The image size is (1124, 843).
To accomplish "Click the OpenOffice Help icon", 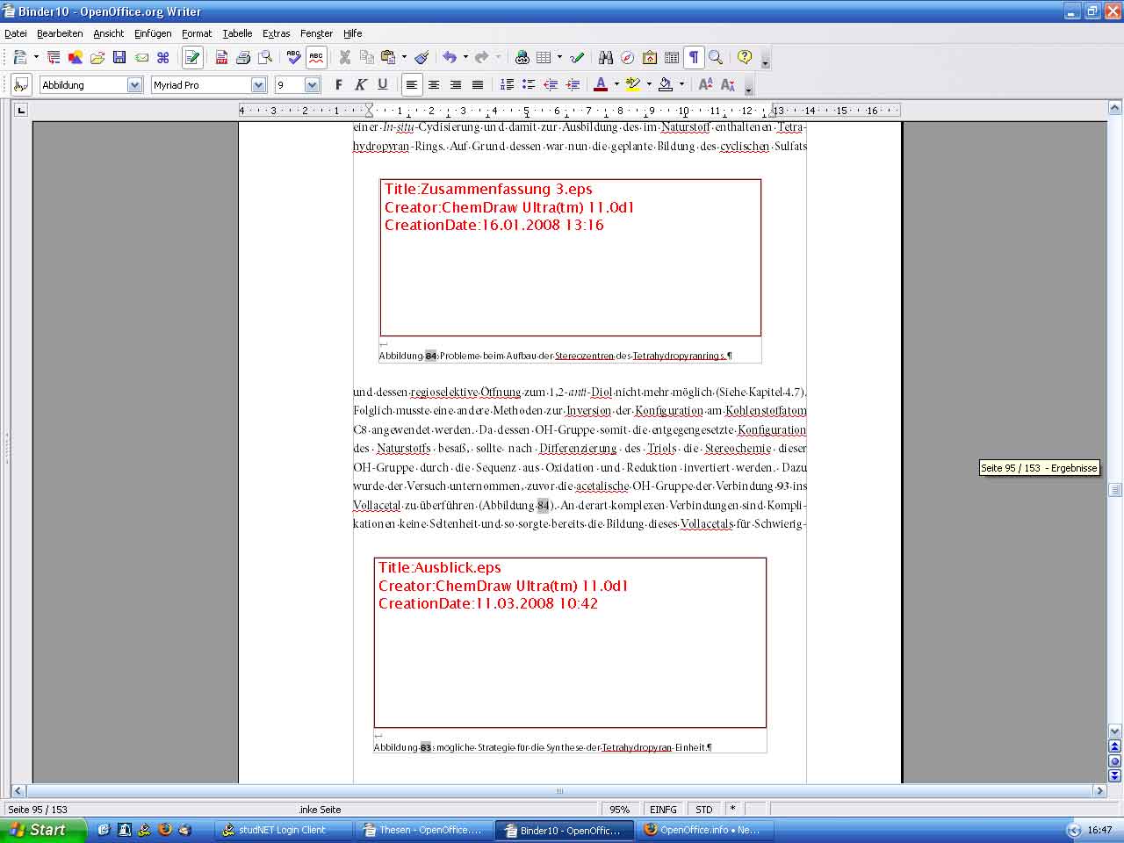I will click(745, 57).
